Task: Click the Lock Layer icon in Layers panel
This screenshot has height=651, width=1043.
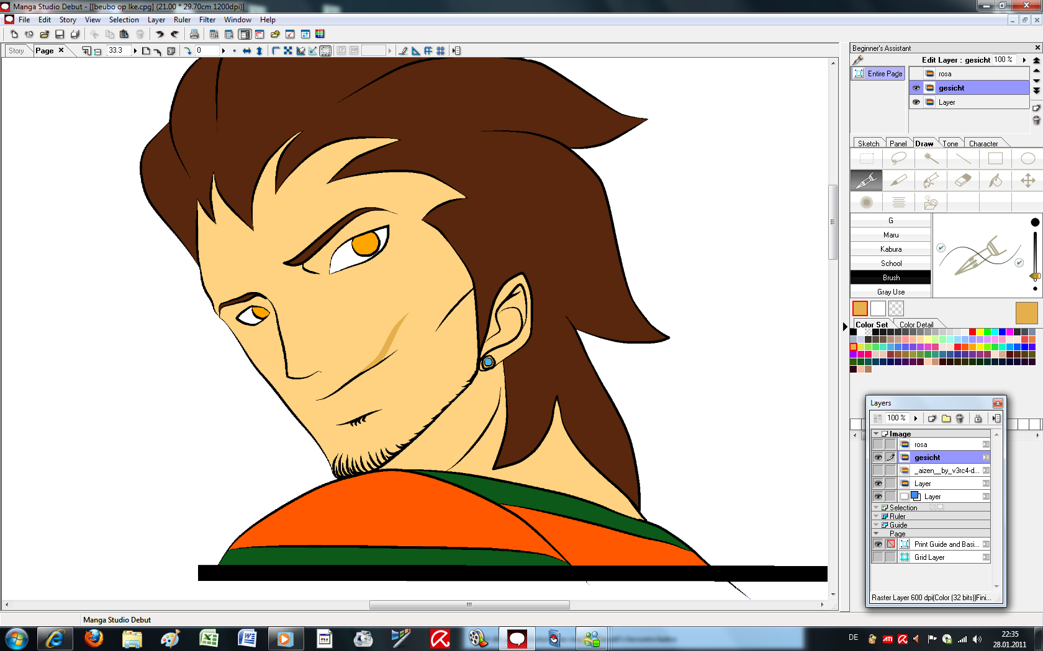Action: click(x=978, y=418)
